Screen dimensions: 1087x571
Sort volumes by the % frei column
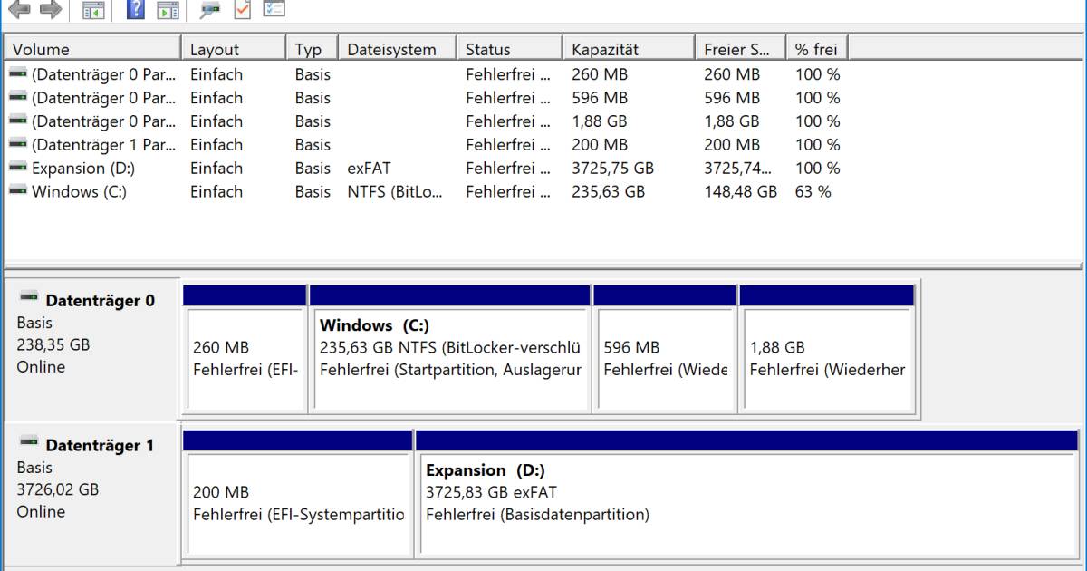(x=818, y=48)
